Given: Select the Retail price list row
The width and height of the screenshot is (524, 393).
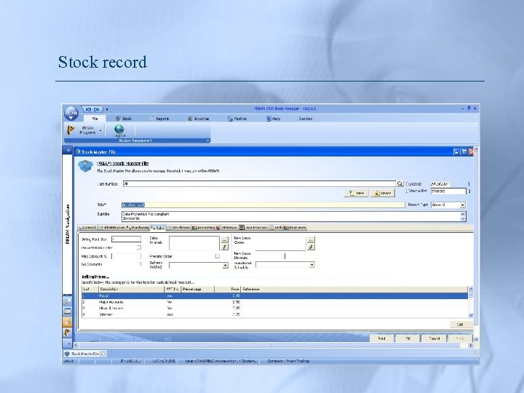Looking at the screenshot, I should pyautogui.click(x=274, y=295).
